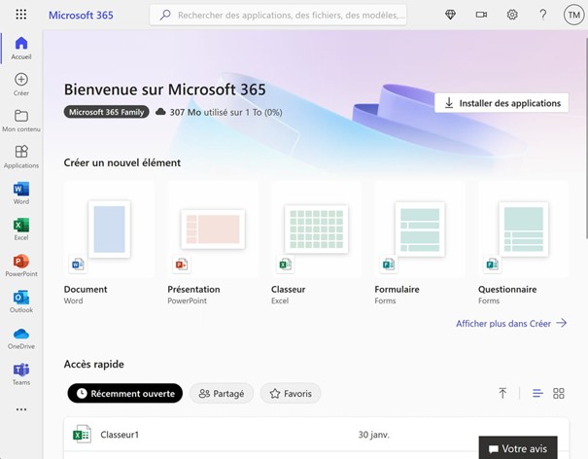Viewport: 588px width, 459px height.
Task: Open Mon contenu folder in sidebar
Action: (21, 121)
